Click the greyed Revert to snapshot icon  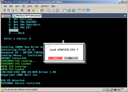[53, 10]
